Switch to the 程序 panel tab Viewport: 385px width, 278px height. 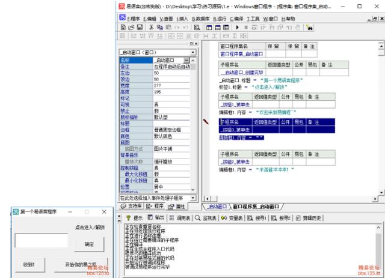pos(155,206)
